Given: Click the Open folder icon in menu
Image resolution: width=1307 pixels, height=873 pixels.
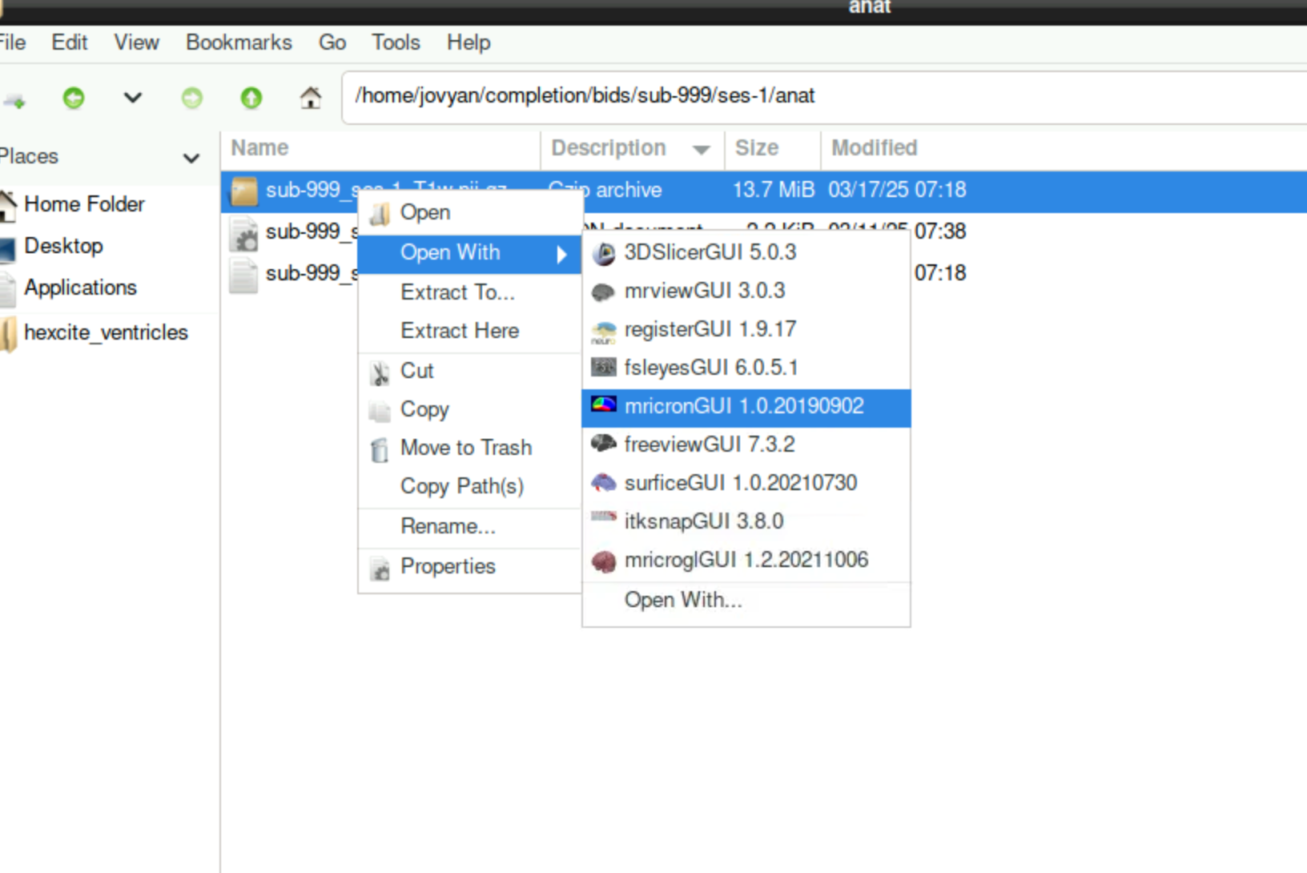Looking at the screenshot, I should coord(380,214).
